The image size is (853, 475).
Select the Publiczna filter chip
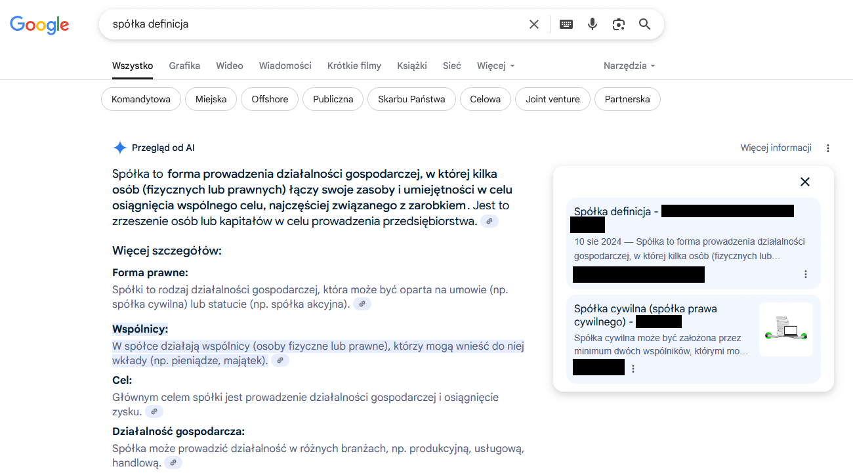pyautogui.click(x=333, y=99)
